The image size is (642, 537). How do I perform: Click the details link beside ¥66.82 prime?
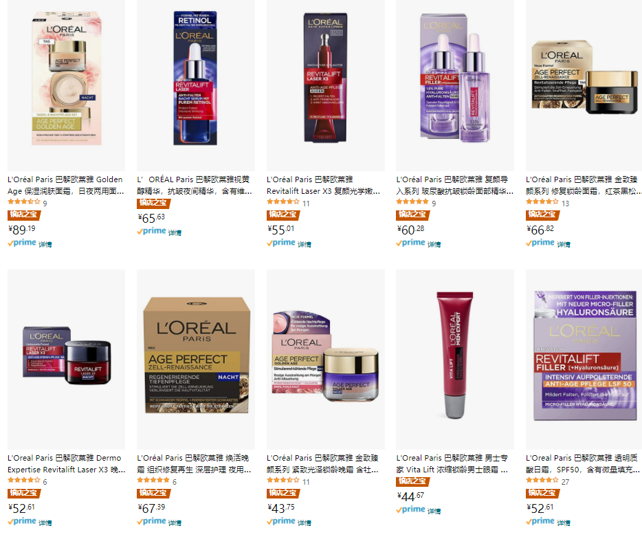(564, 244)
